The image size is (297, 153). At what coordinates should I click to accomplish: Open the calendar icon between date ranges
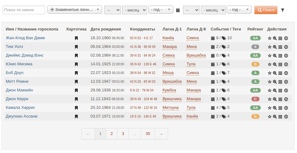pos(178,10)
